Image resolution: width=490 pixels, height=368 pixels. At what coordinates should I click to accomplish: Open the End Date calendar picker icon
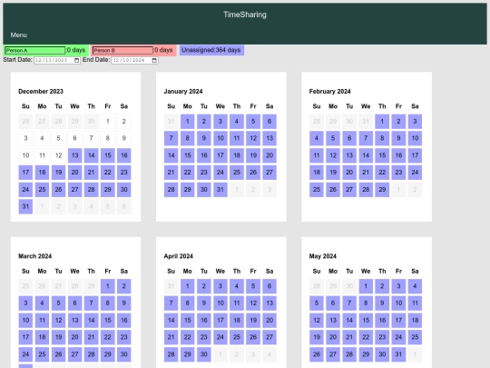(x=154, y=60)
